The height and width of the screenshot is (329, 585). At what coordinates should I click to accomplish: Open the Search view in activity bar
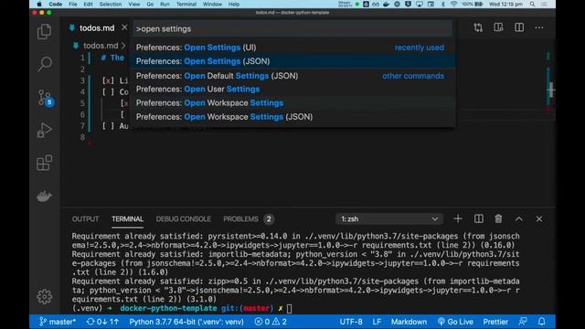pyautogui.click(x=45, y=64)
